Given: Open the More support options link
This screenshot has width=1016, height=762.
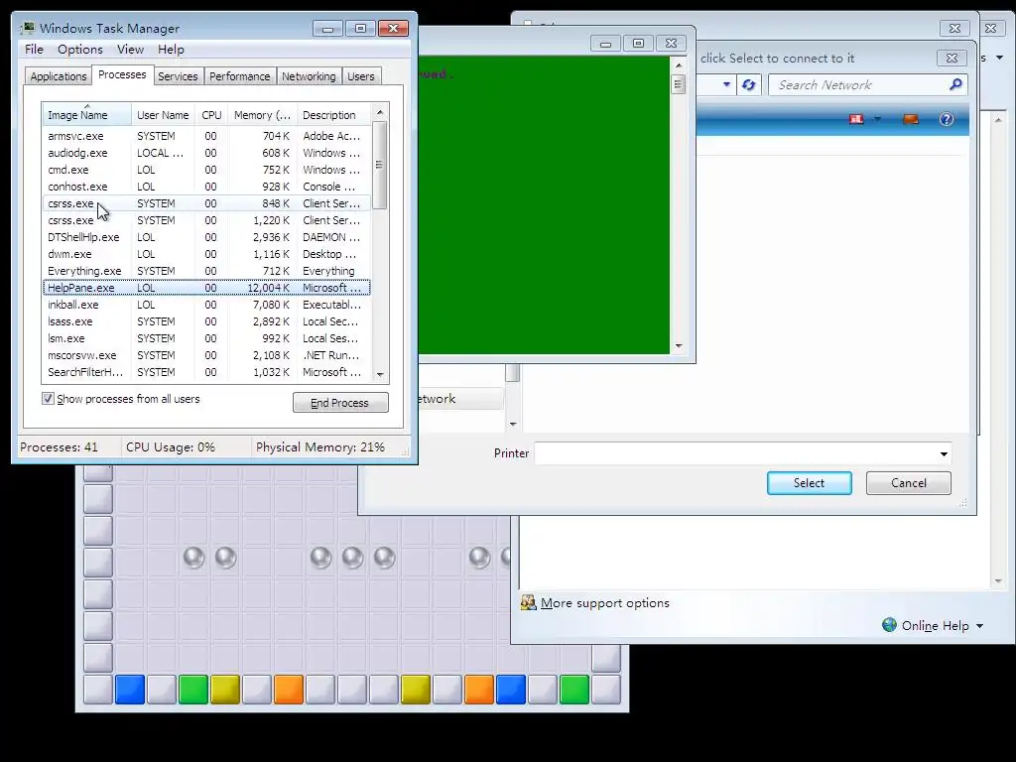Looking at the screenshot, I should 604,602.
